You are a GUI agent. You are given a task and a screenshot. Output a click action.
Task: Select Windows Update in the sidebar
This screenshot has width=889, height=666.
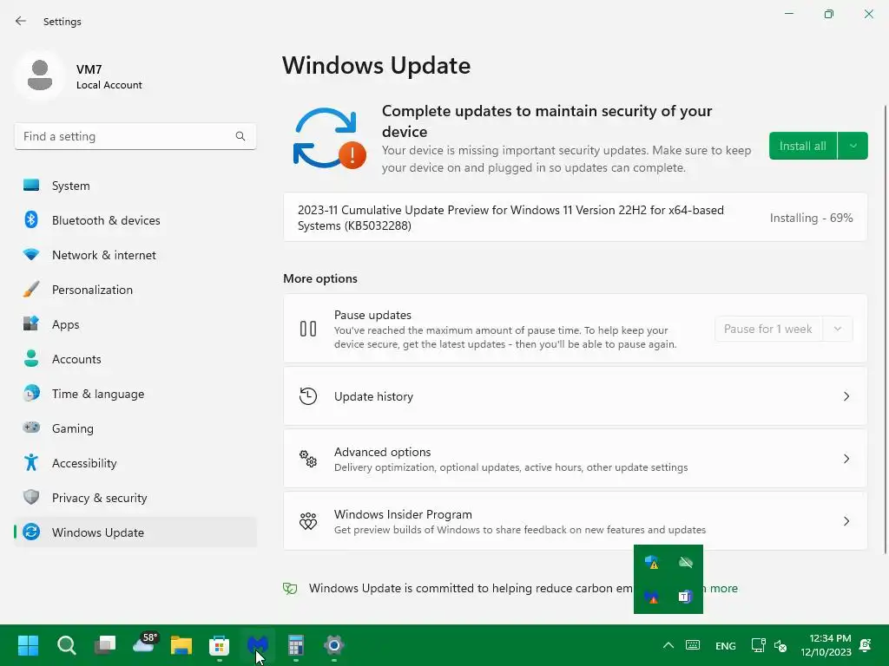click(x=135, y=532)
